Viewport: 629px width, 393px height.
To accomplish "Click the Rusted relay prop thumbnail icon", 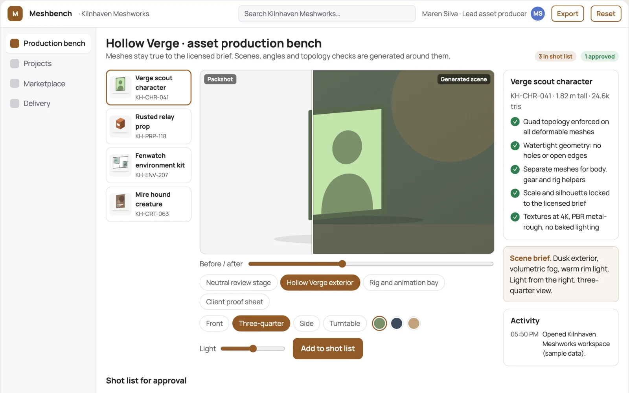I will pos(121,126).
